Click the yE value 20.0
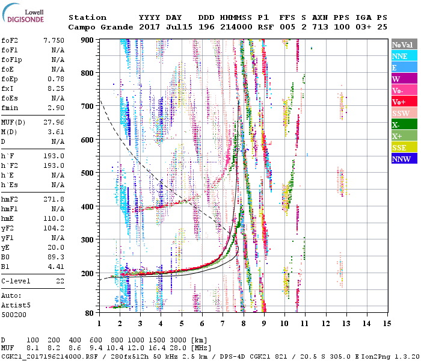 pos(56,248)
